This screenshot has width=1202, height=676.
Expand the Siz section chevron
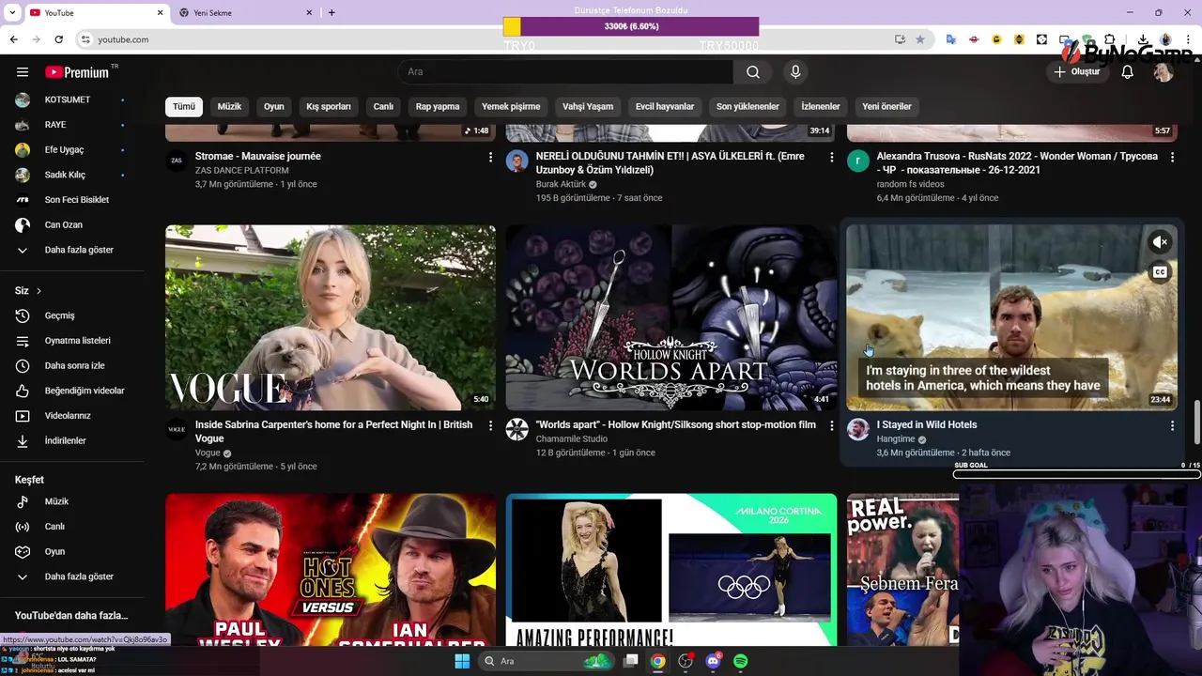(39, 291)
